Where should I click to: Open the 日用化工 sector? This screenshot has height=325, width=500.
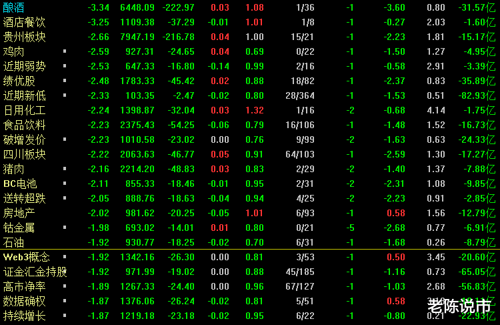point(25,110)
